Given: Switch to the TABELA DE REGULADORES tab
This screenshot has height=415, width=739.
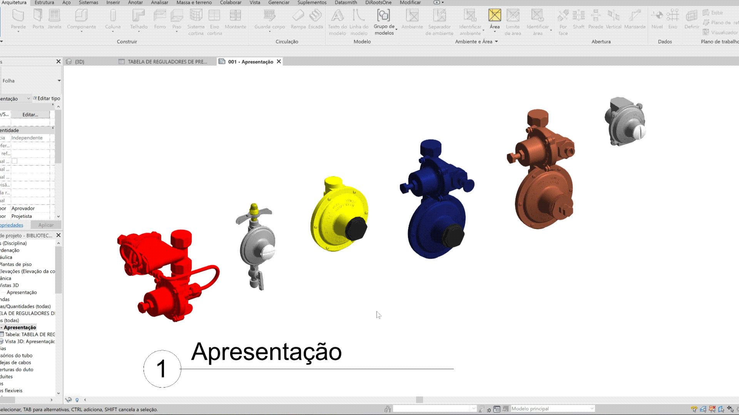Looking at the screenshot, I should pos(167,61).
